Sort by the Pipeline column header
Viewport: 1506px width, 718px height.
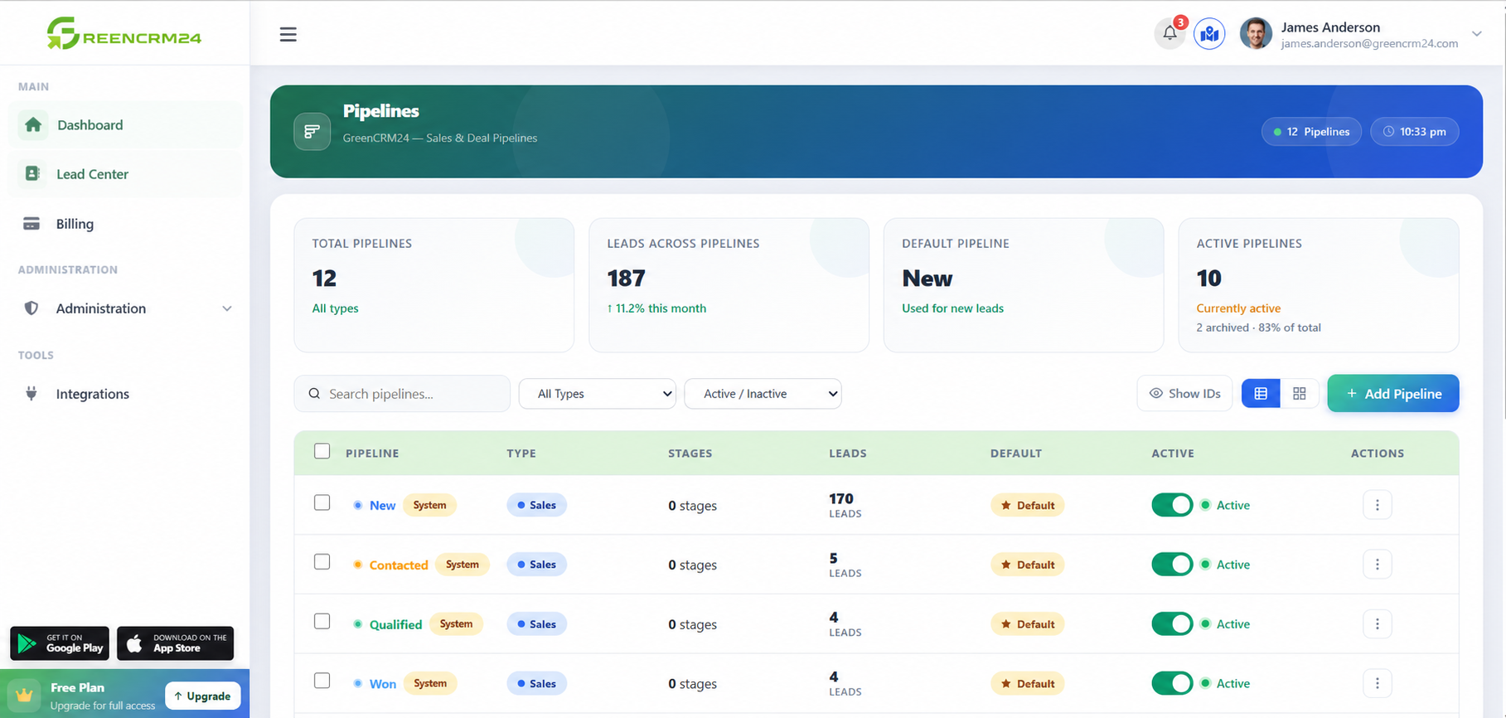(x=372, y=454)
